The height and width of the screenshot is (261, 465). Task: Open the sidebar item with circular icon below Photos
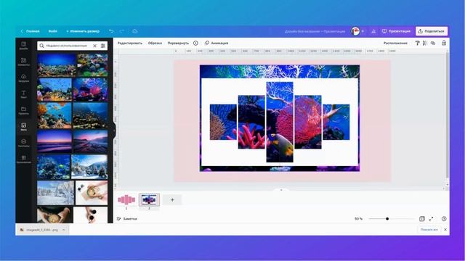pos(24,143)
